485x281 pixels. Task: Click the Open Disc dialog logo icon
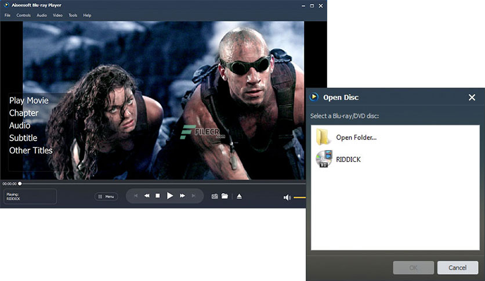314,97
